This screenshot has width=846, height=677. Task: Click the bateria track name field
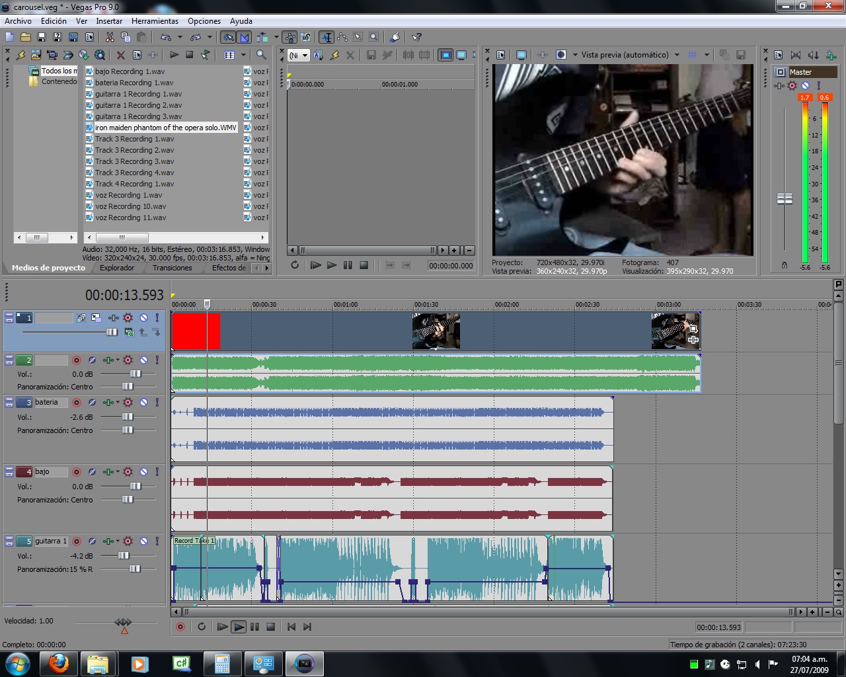50,402
